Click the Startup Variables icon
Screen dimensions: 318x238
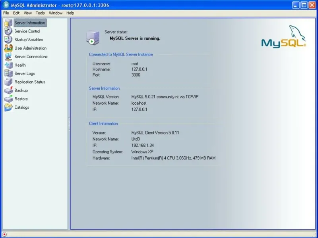pyautogui.click(x=8, y=40)
